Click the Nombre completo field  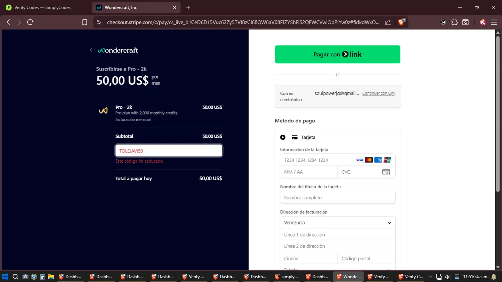[338, 197]
